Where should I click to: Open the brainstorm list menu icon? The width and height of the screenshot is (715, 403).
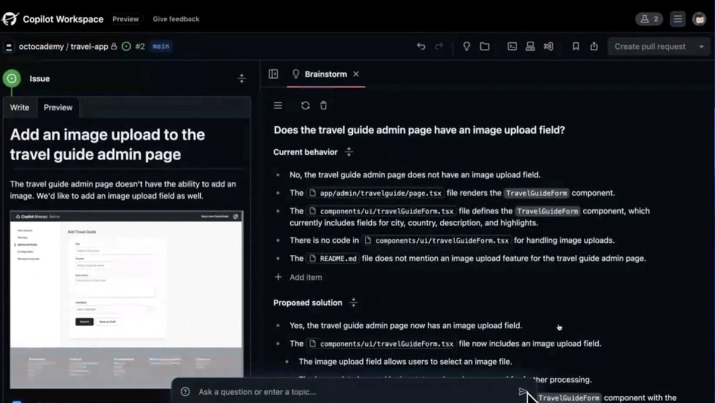point(278,105)
